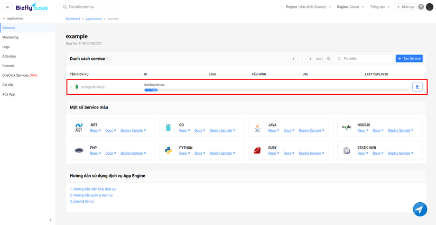Focus the Tìm kiếm dịch vụ search box
Screen dimensions: 436x225
coord(90,7)
